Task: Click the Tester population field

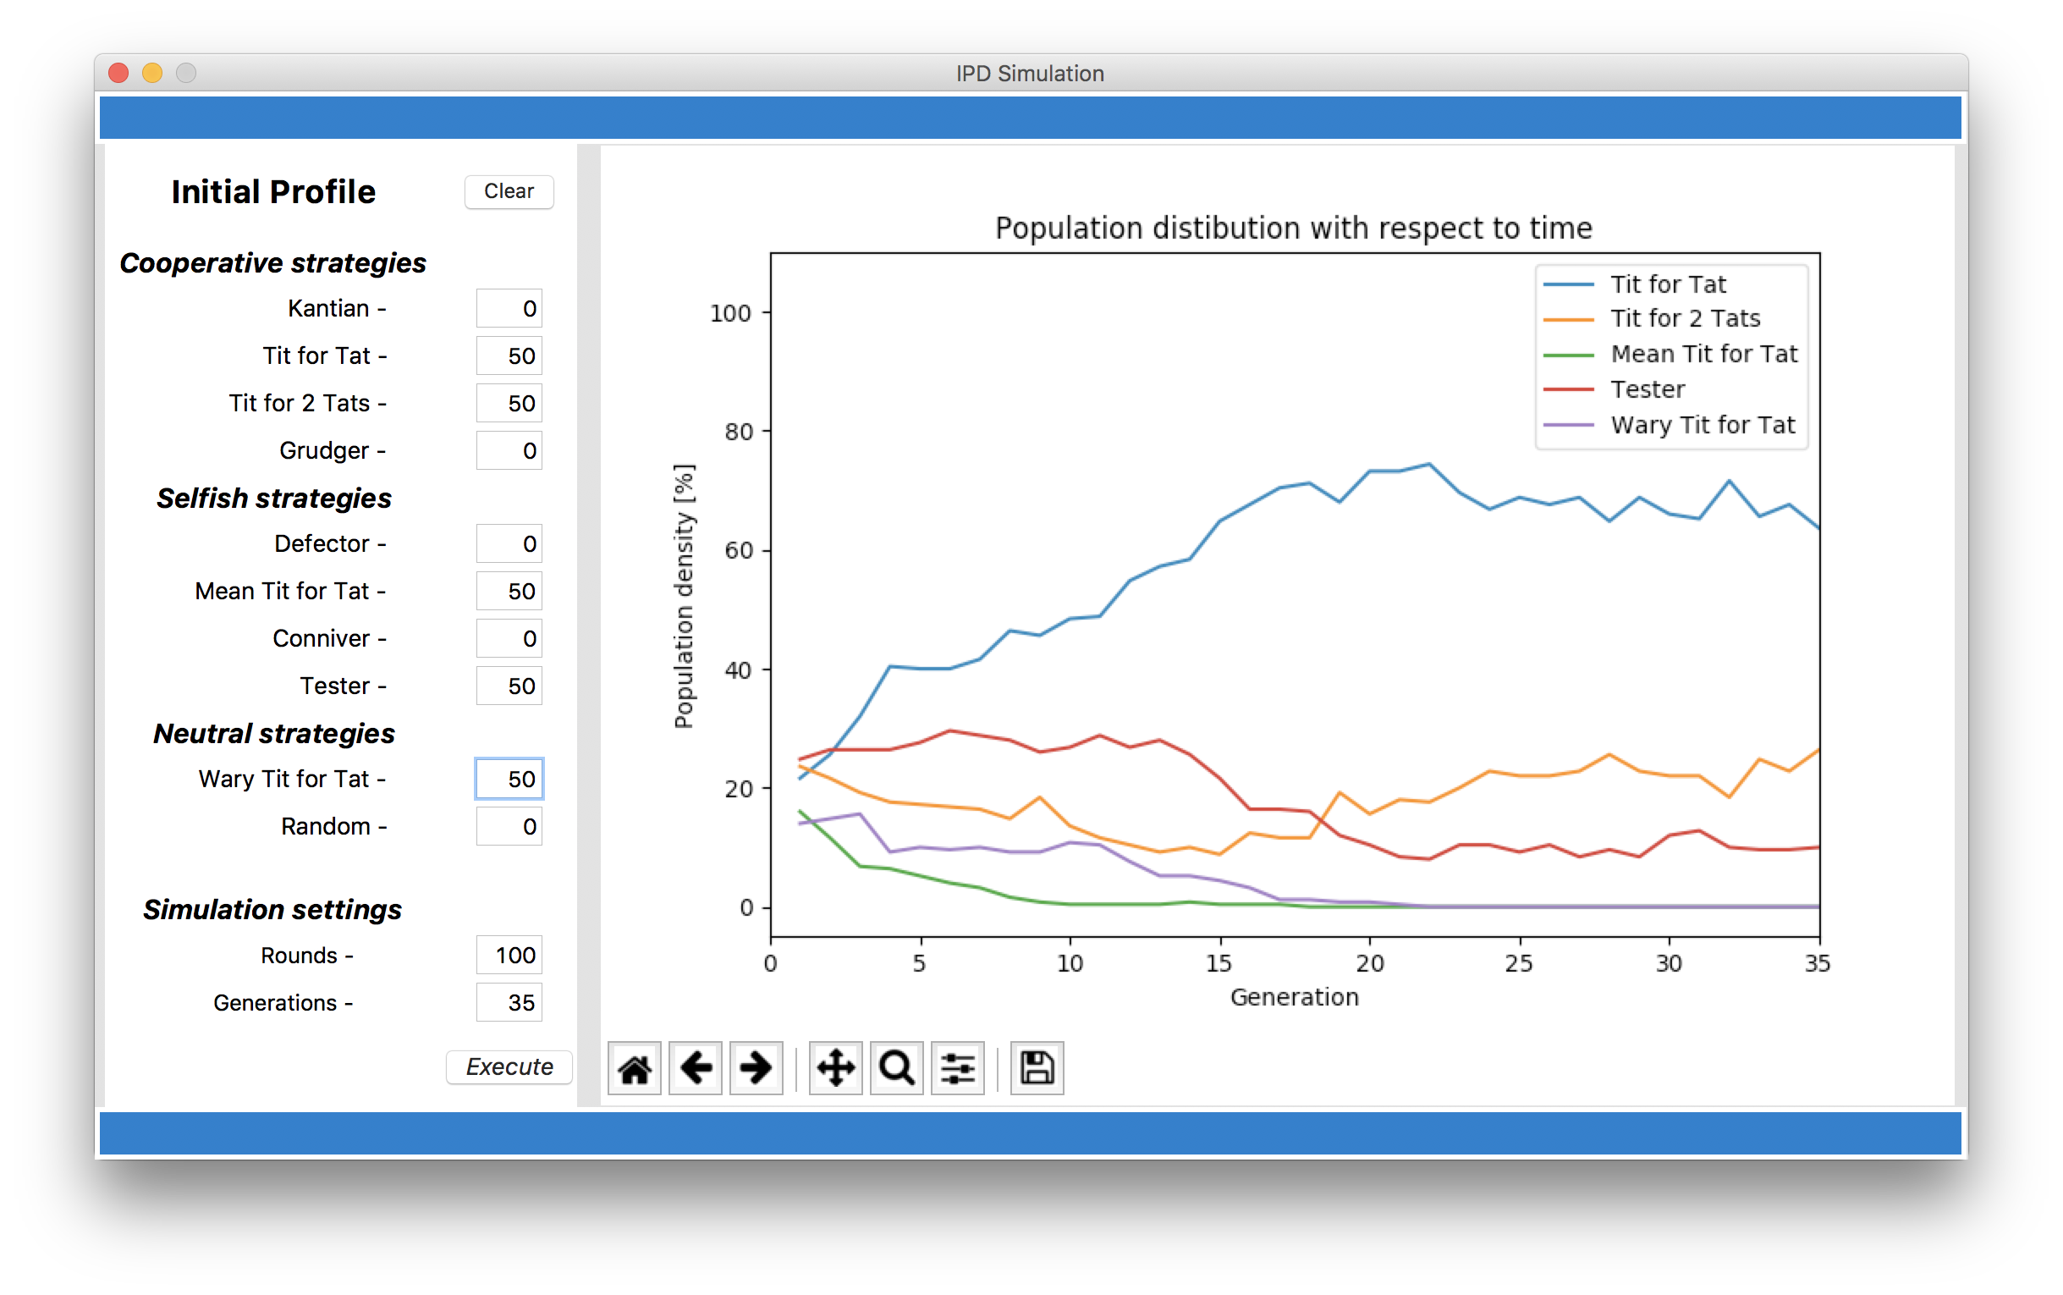Action: [509, 686]
